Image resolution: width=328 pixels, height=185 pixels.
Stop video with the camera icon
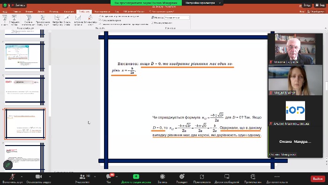pyautogui.click(x=38, y=178)
